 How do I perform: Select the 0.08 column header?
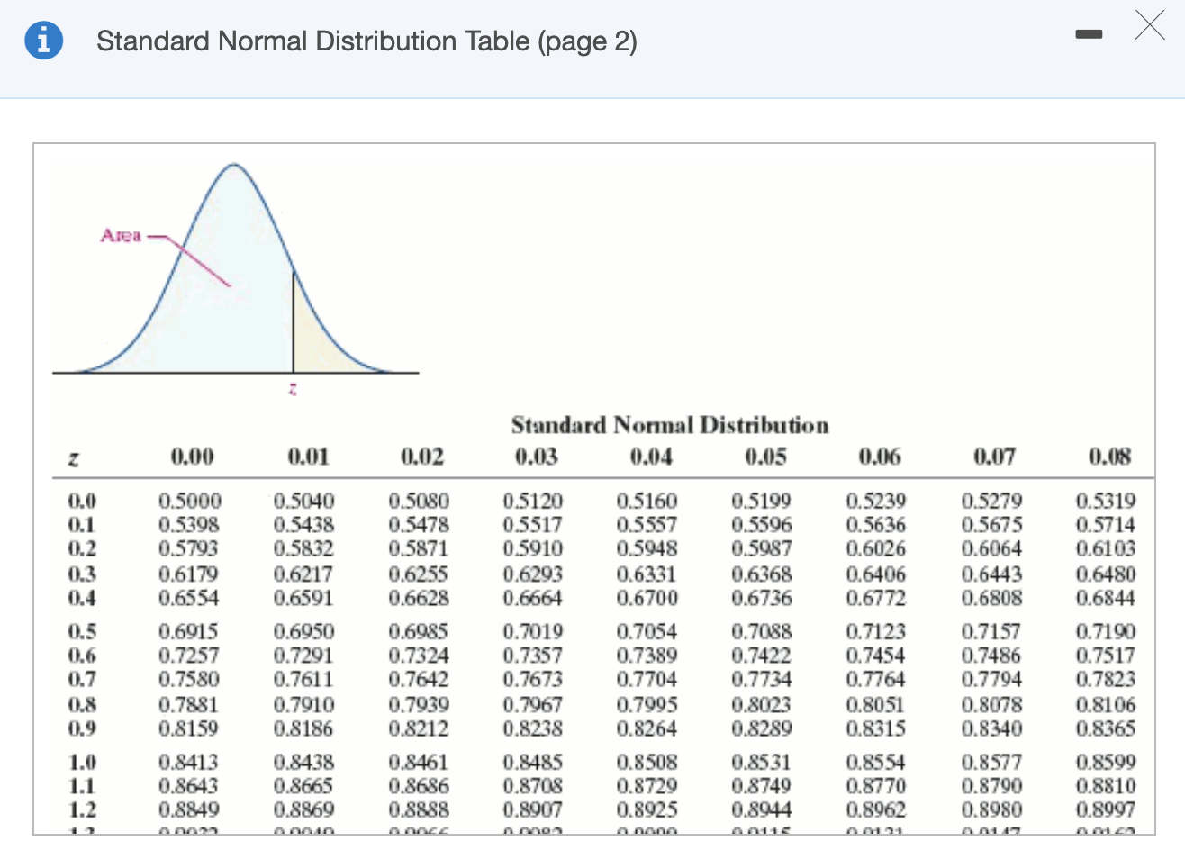[x=1112, y=457]
